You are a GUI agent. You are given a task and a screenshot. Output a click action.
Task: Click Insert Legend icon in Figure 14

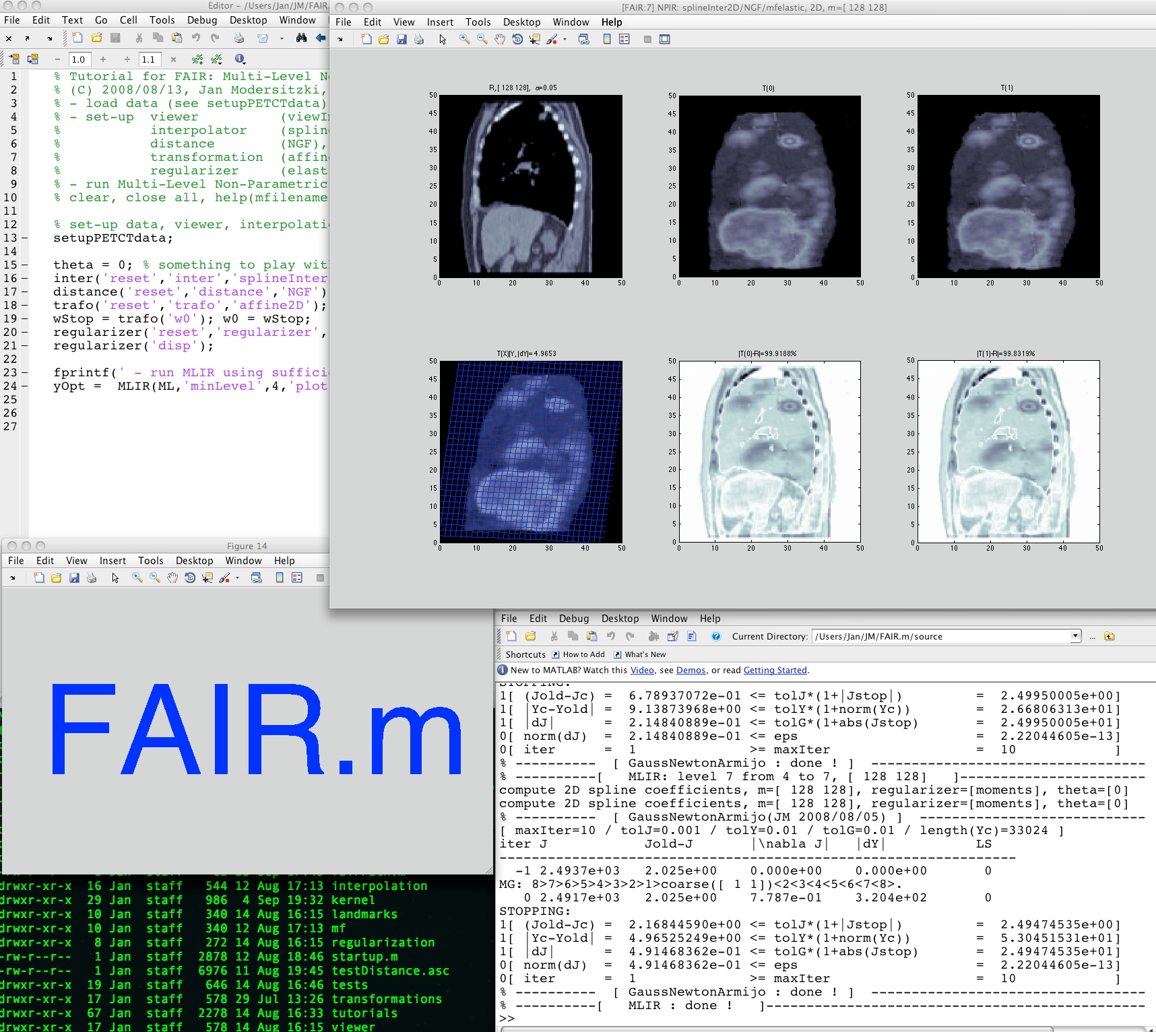[297, 578]
